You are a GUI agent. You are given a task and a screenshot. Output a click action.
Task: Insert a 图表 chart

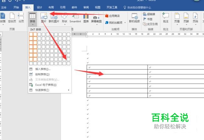pyautogui.click(x=86, y=18)
